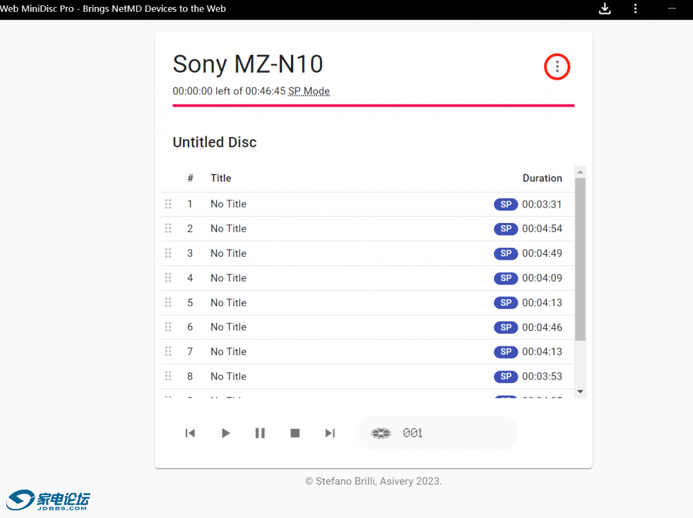Click the Stefano Brilli, Asivery 2023 credit

point(374,481)
